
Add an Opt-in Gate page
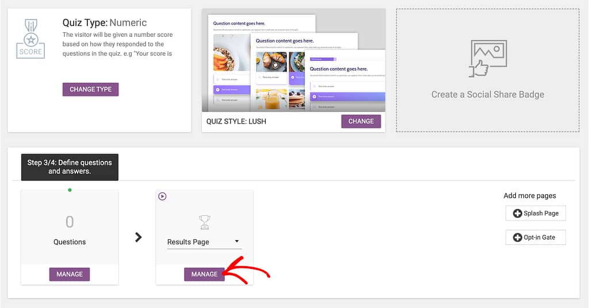(x=536, y=237)
